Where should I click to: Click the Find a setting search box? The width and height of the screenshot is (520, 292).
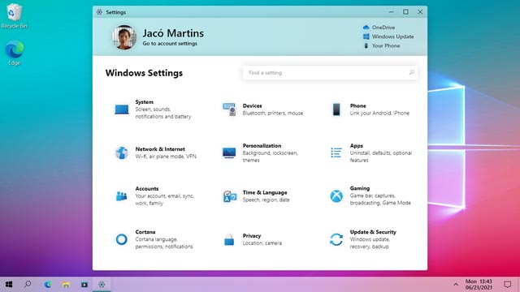coord(330,72)
